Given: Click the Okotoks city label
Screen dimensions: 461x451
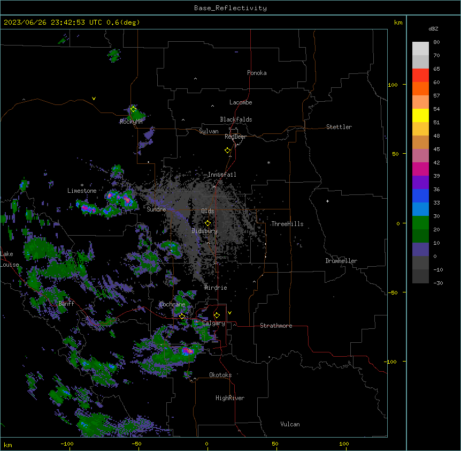Looking at the screenshot, I should coord(220,375).
